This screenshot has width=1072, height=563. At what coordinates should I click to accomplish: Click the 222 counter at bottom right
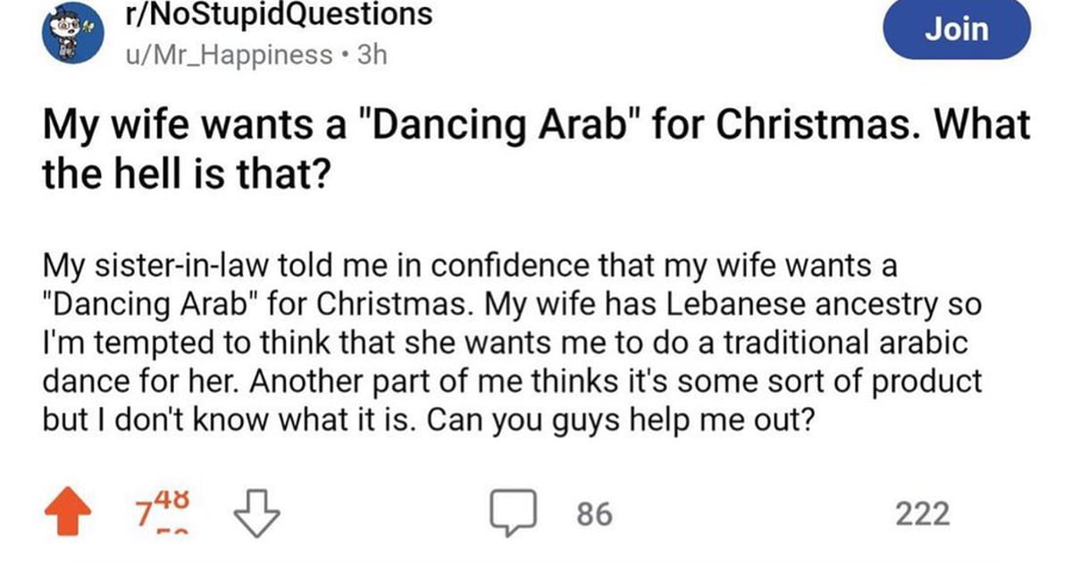pyautogui.click(x=923, y=515)
